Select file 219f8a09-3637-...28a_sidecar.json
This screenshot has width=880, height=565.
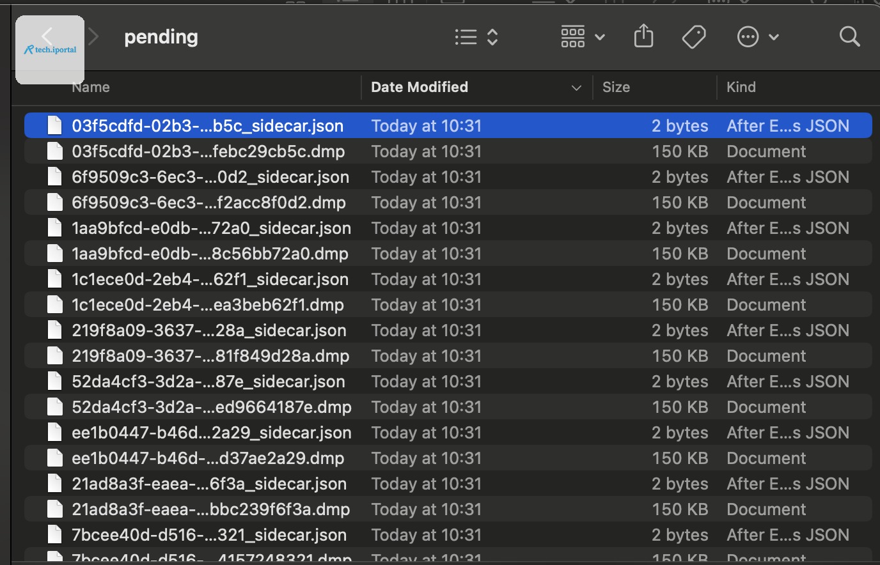(448, 330)
